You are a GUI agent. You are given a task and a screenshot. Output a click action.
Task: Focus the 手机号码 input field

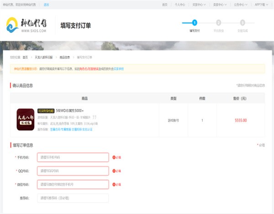click(x=73, y=157)
